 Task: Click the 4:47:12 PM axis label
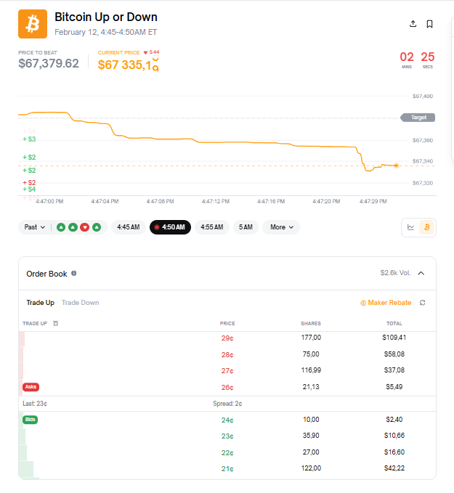216,201
